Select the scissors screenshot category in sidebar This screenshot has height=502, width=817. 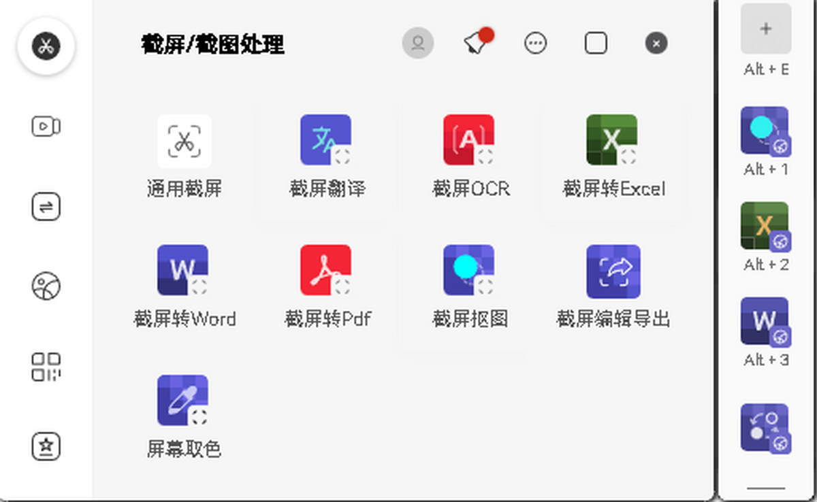click(46, 46)
